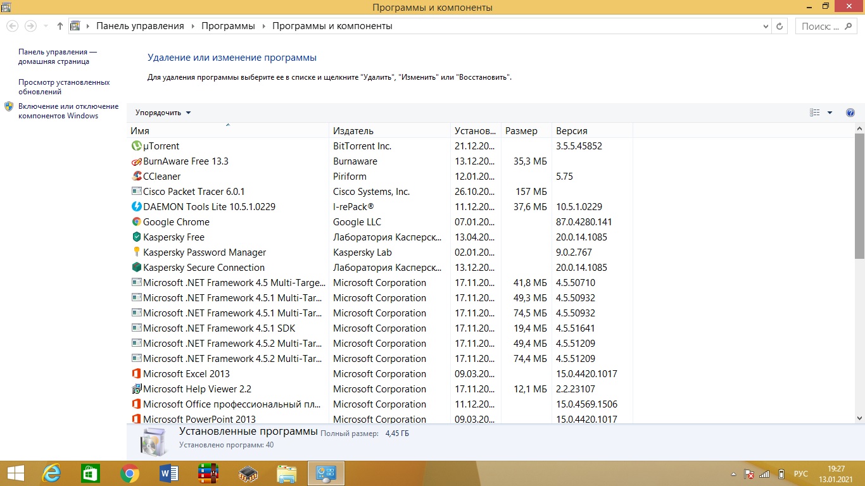
Task: Expand the address bar history dropdown
Action: 766,26
